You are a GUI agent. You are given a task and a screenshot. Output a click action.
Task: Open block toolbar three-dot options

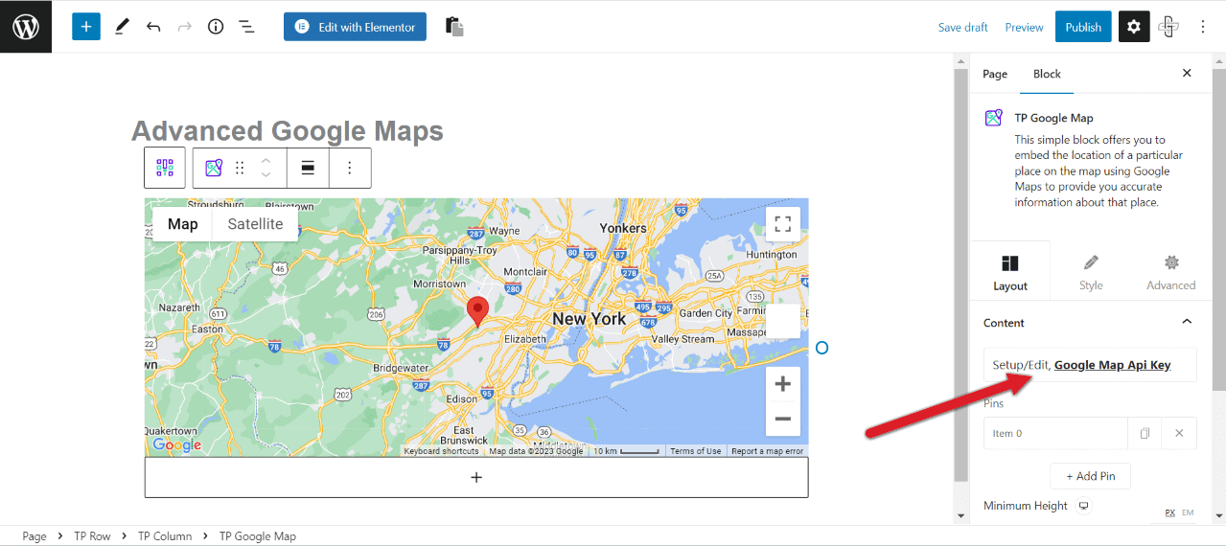click(350, 168)
